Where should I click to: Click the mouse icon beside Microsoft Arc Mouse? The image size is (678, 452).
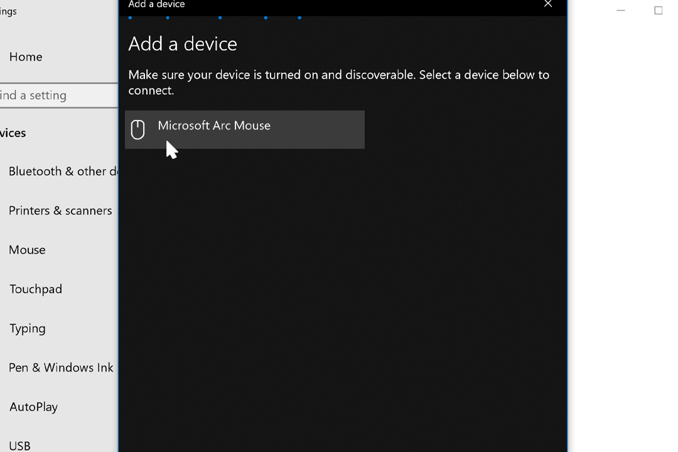[137, 129]
